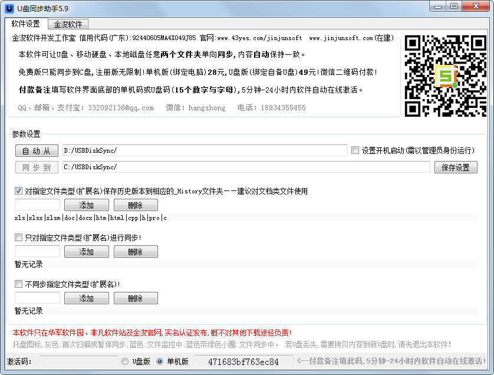Click the 同步到 destination folder button

pos(37,167)
